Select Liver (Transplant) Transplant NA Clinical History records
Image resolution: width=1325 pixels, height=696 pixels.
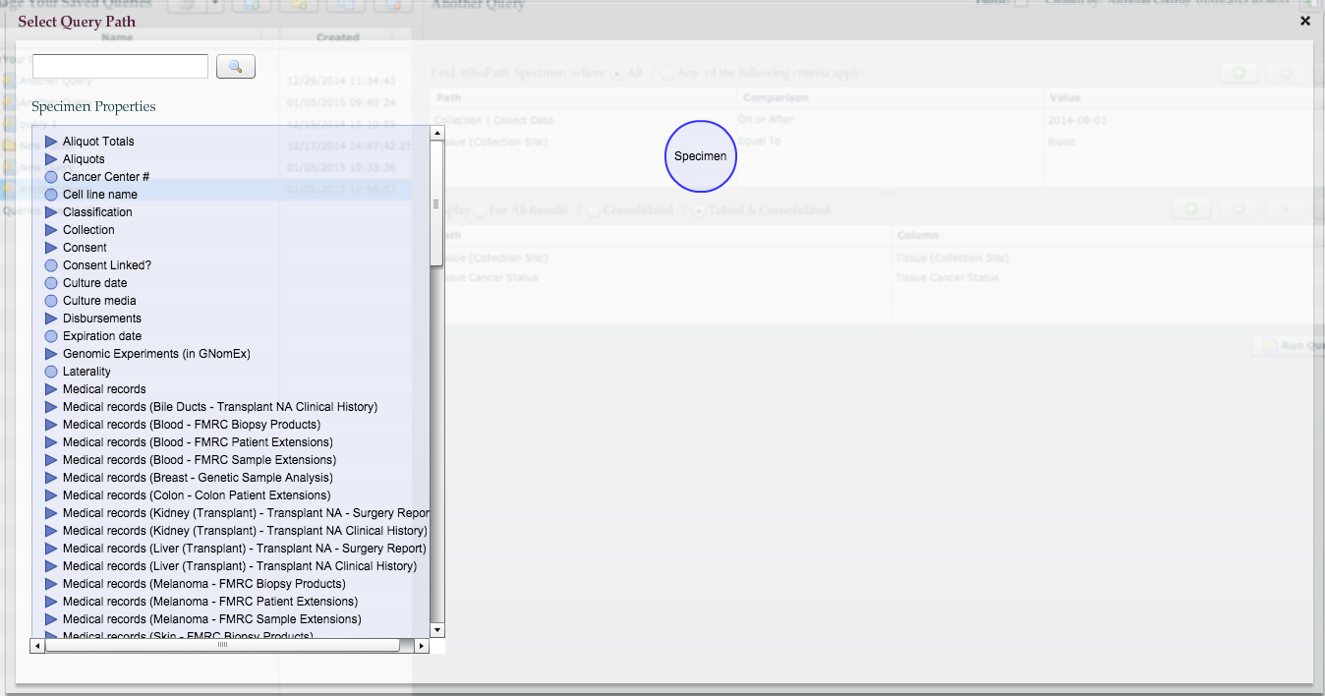click(240, 566)
